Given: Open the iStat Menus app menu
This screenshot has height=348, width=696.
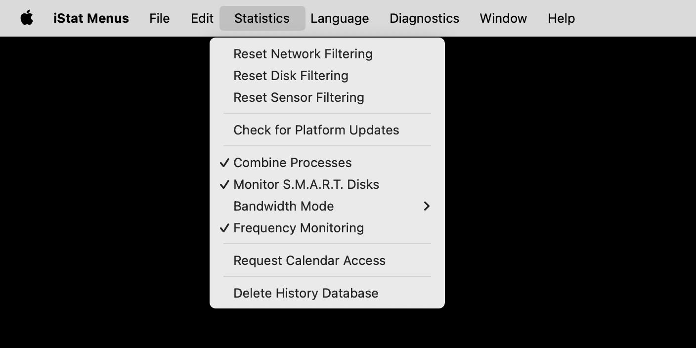Looking at the screenshot, I should tap(91, 18).
